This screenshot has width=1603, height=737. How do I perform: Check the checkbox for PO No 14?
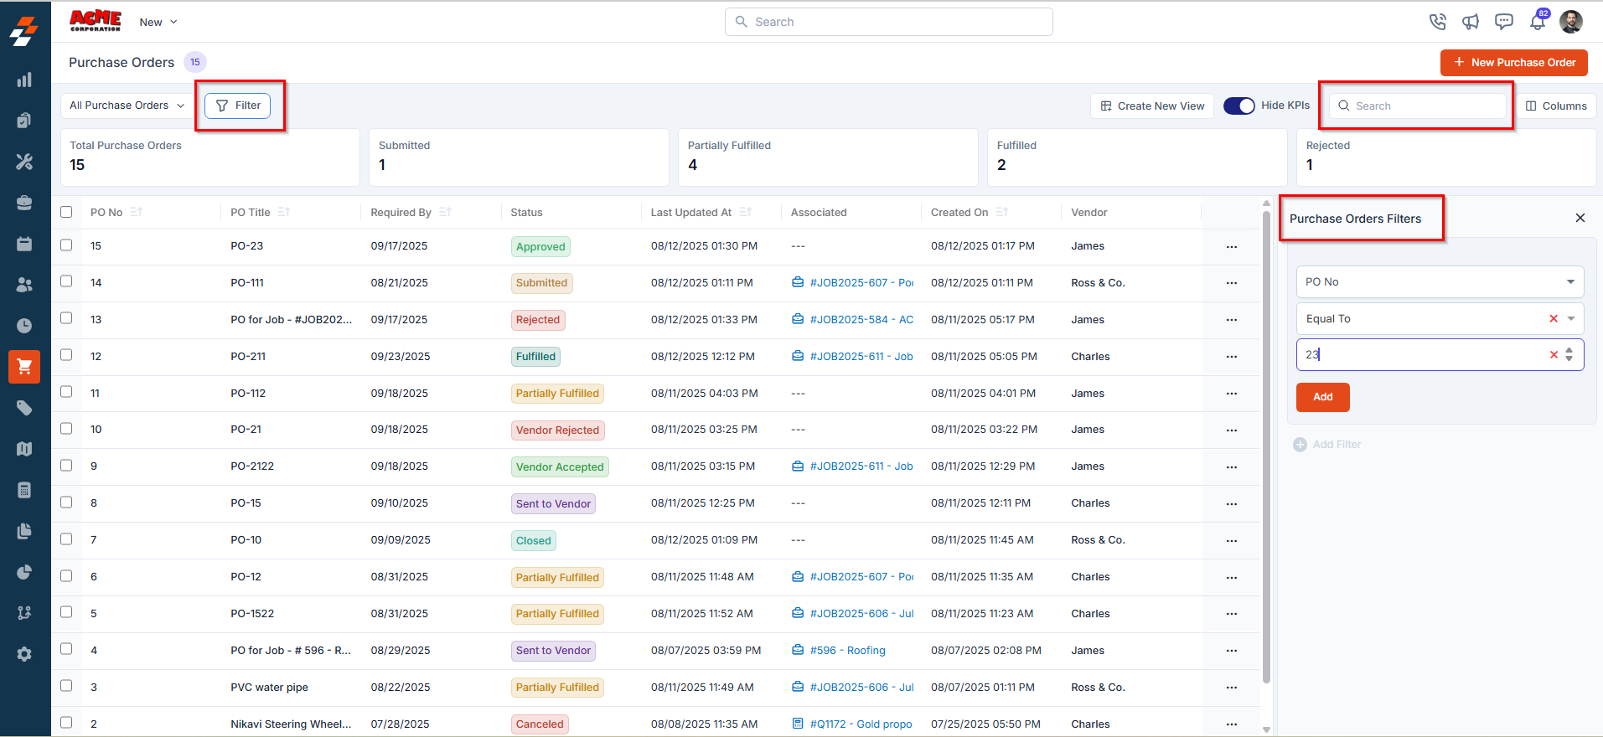pyautogui.click(x=66, y=281)
